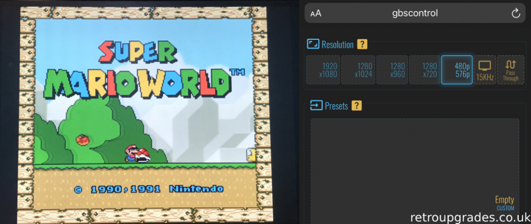Click the Resolution heading text
531x224 pixels.
pyautogui.click(x=337, y=44)
